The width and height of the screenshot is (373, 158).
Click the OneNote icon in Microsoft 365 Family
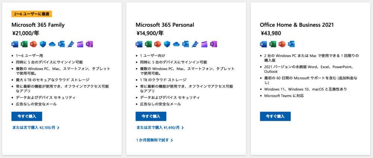click(90, 44)
